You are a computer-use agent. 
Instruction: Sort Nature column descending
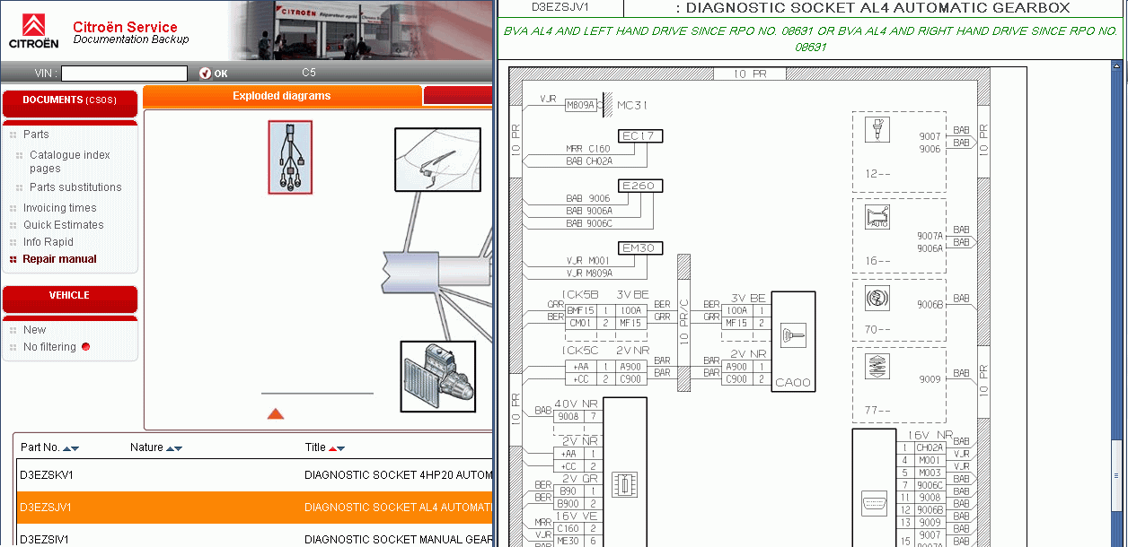179,448
